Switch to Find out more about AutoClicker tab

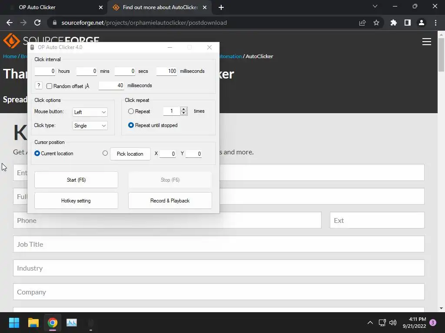click(160, 7)
